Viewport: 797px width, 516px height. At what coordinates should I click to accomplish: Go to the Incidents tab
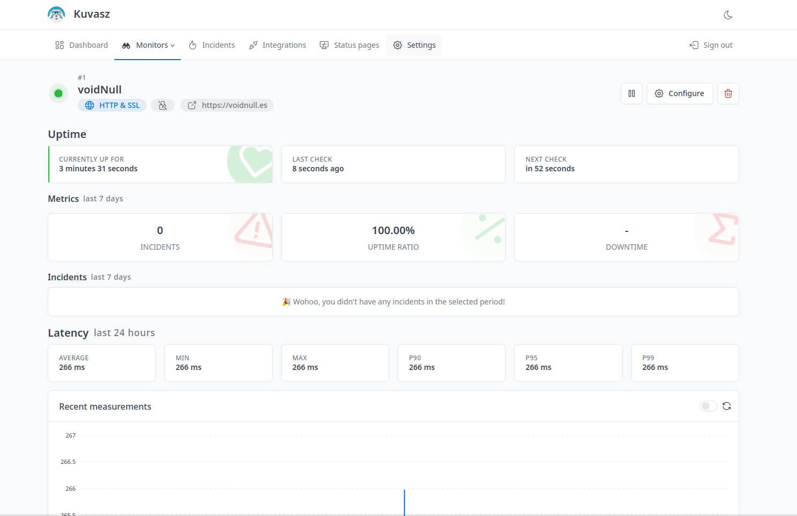(x=211, y=45)
